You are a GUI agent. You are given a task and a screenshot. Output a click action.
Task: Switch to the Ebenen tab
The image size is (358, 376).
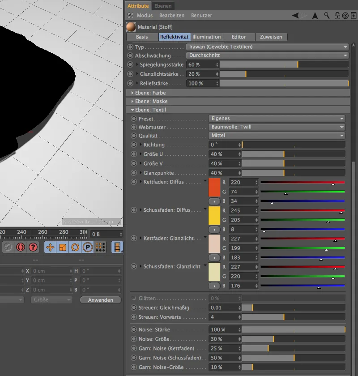pyautogui.click(x=163, y=6)
